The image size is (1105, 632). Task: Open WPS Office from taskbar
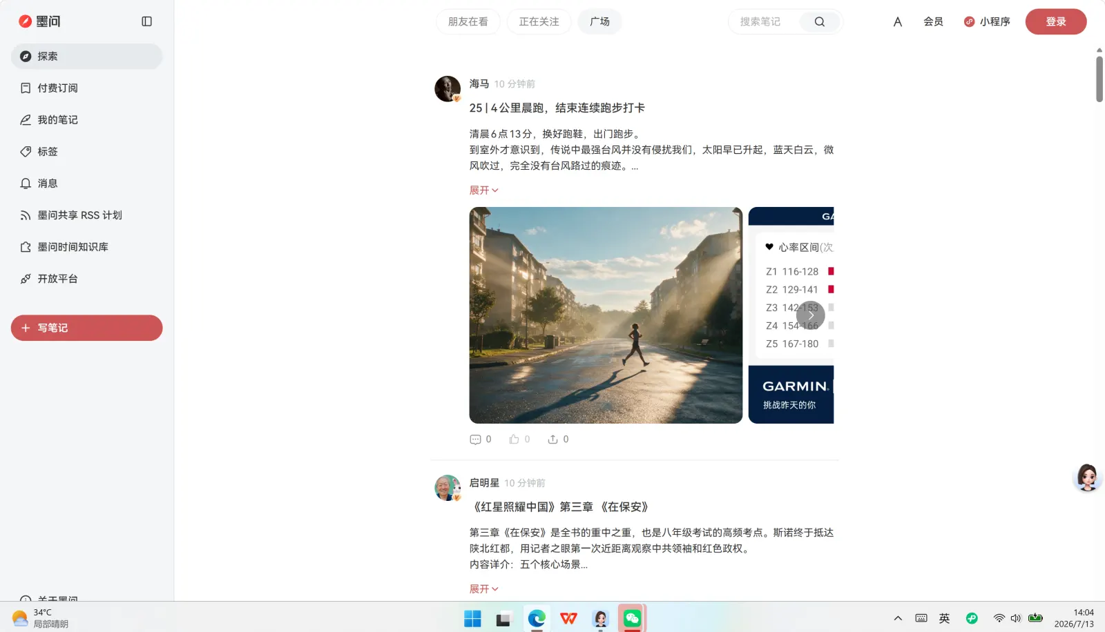point(568,619)
